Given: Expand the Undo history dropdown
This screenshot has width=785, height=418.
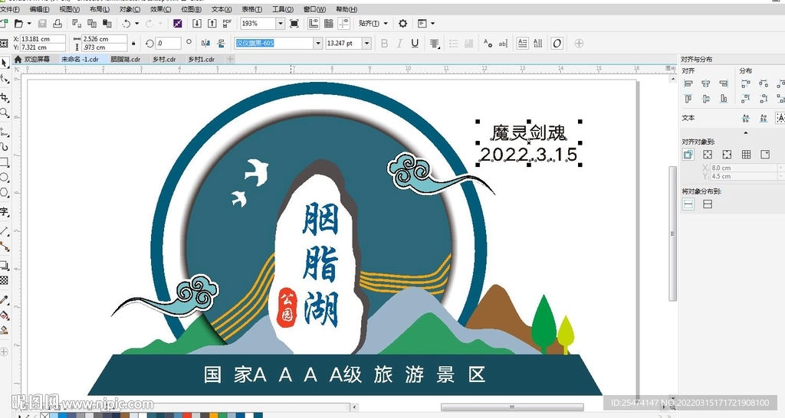Looking at the screenshot, I should 136,24.
